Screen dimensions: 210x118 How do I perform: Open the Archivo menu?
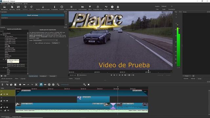click(x=3, y=4)
